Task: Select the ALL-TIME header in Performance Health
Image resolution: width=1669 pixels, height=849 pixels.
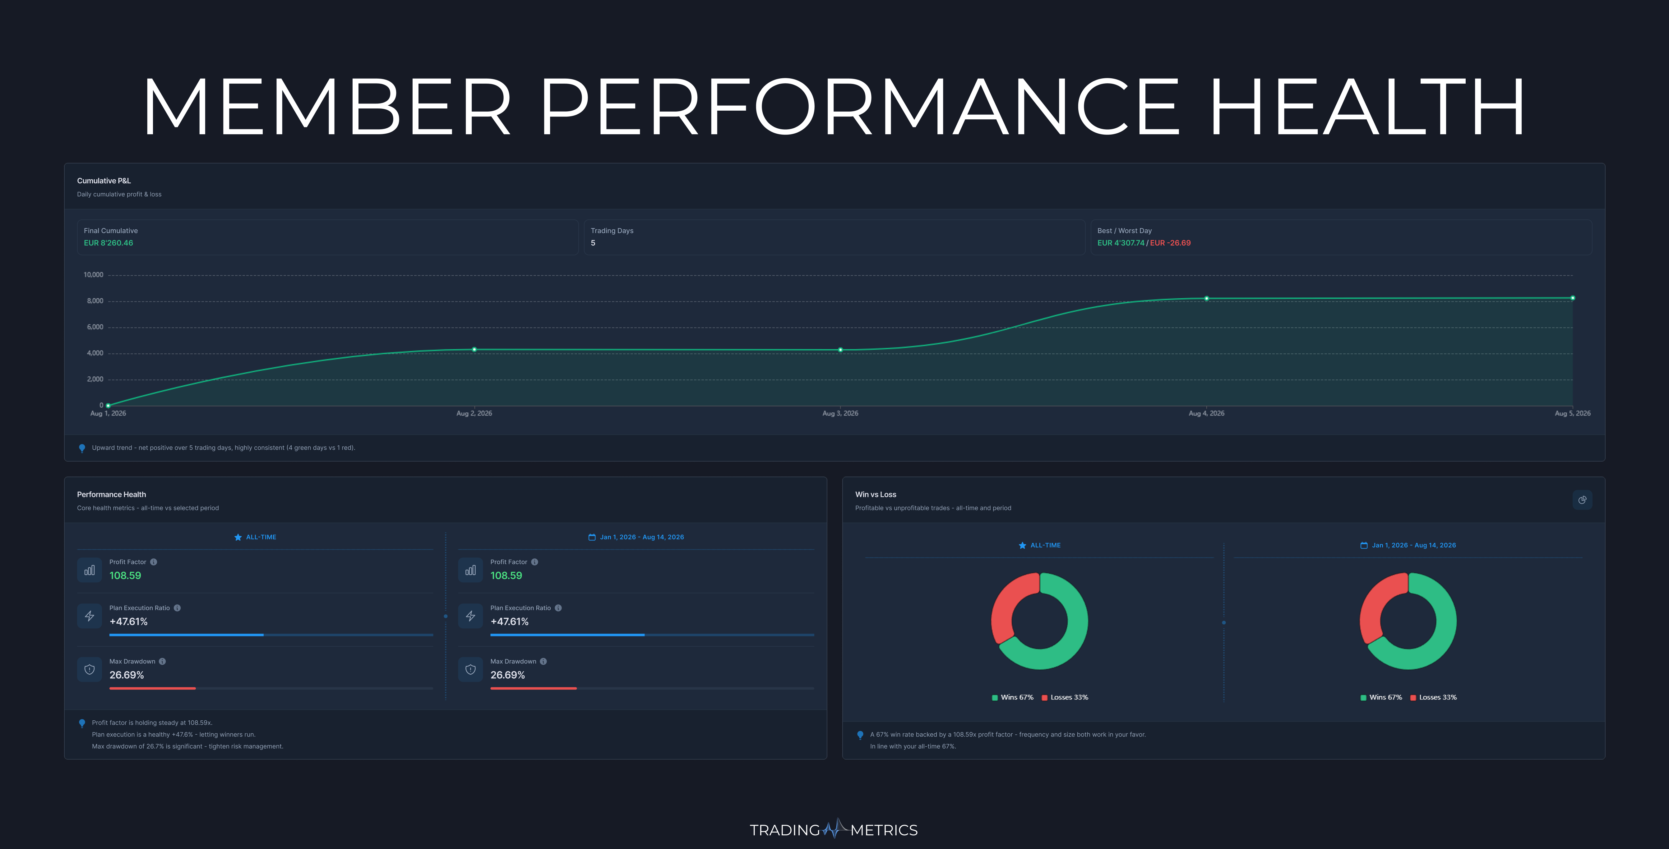Action: pos(255,537)
